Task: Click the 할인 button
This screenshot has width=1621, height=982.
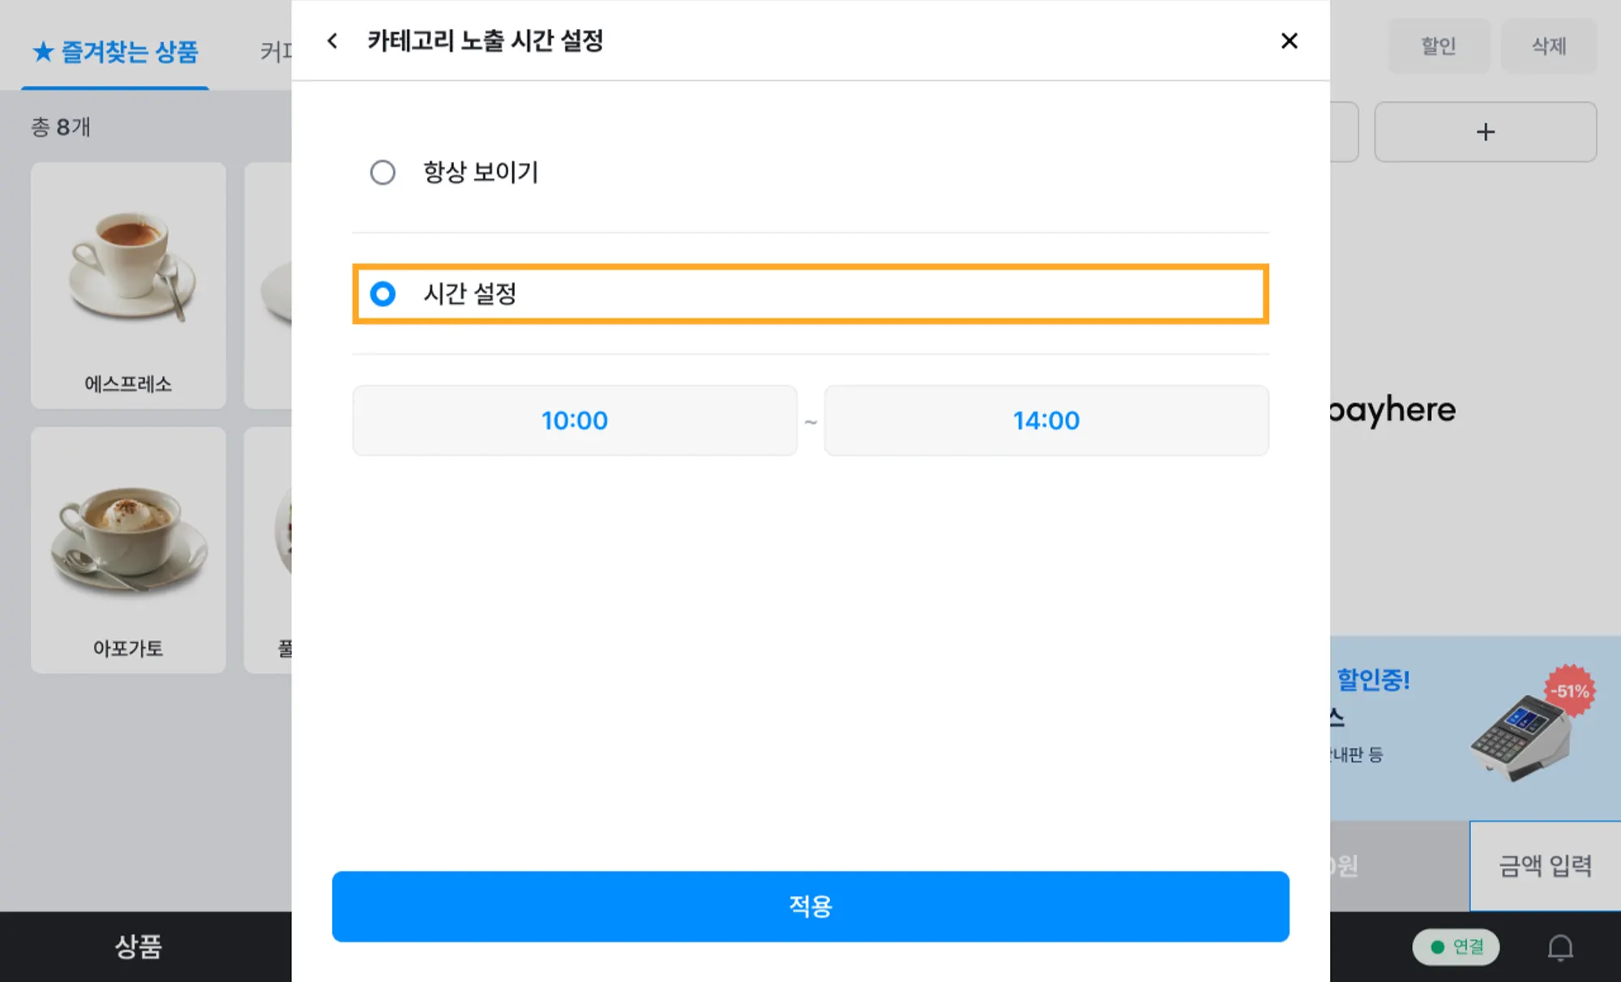Action: point(1439,46)
